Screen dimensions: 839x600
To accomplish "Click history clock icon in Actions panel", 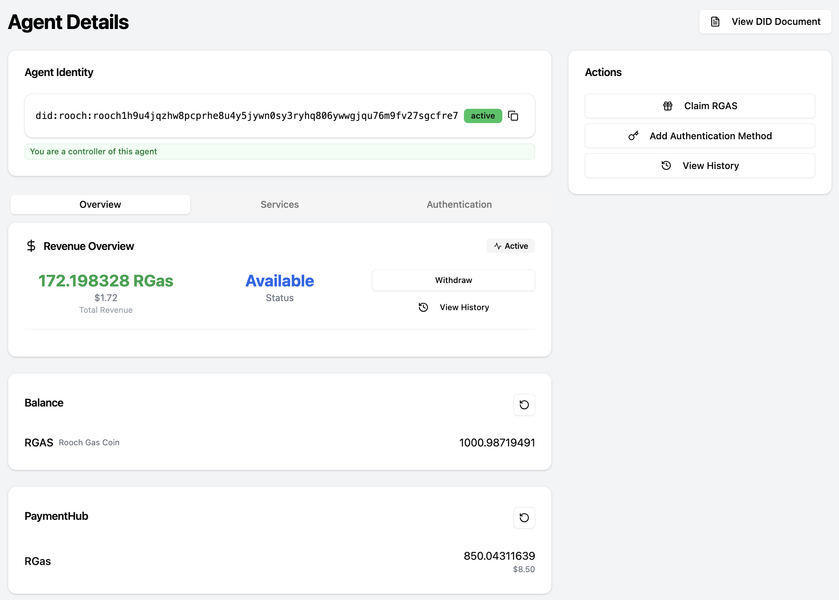I will (x=666, y=166).
